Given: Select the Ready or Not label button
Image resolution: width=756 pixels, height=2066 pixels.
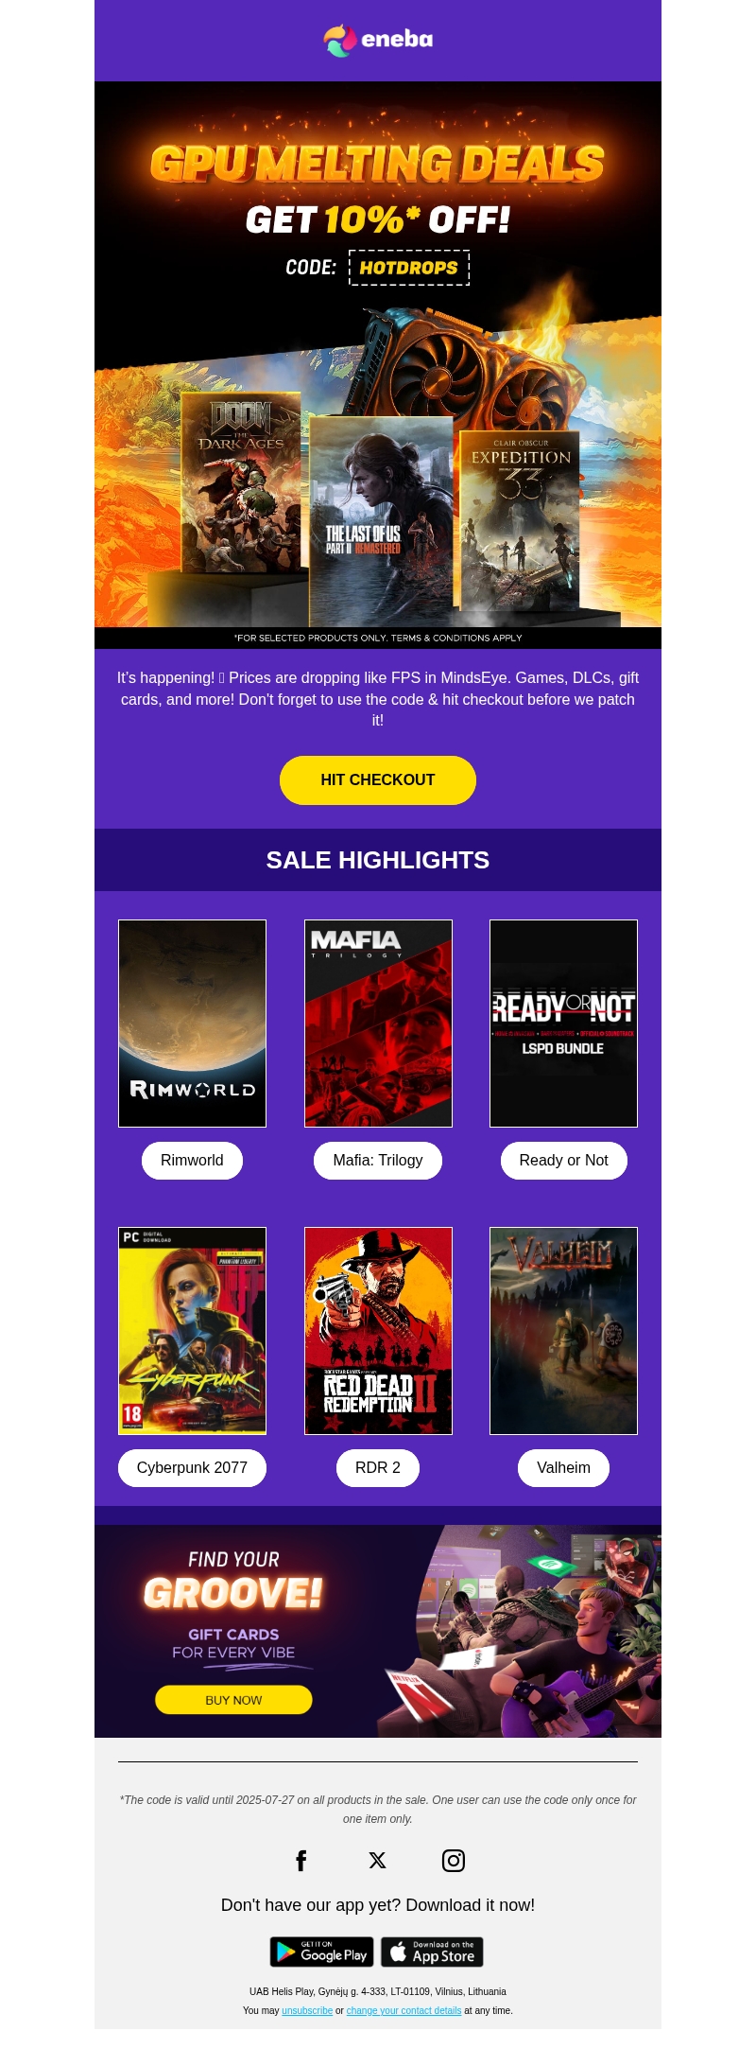Looking at the screenshot, I should 564,1161.
